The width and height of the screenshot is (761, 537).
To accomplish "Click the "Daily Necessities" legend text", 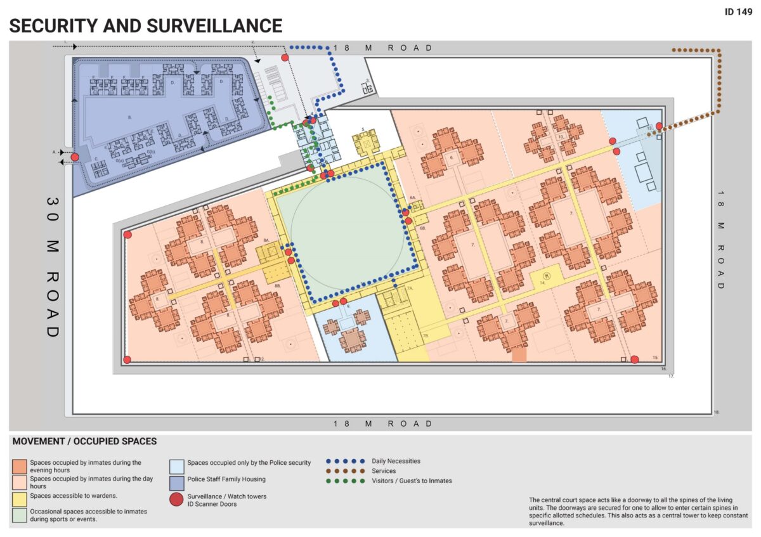I will [x=396, y=461].
